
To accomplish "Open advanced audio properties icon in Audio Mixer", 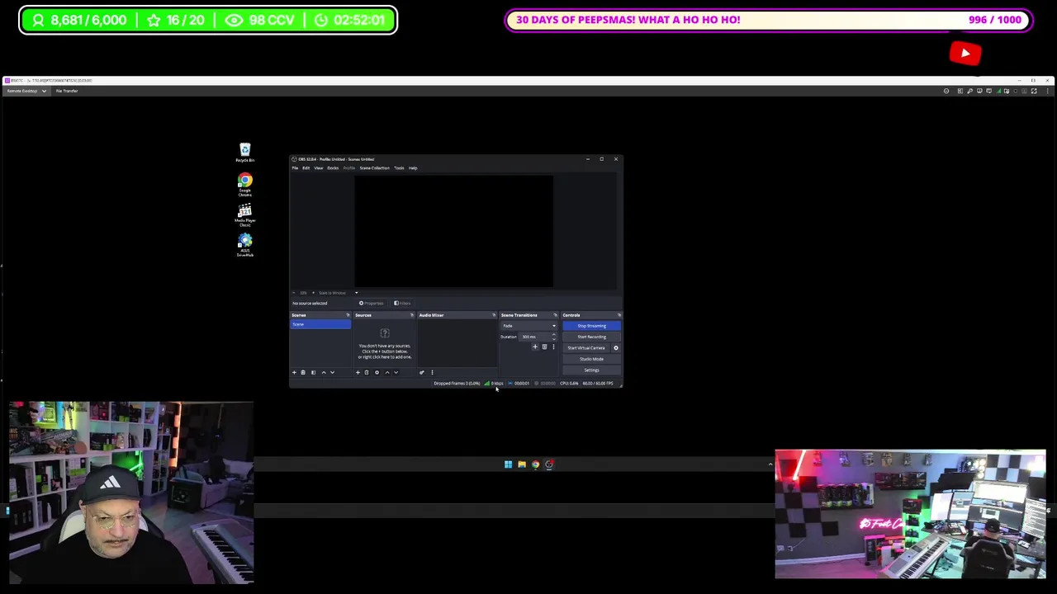I will [x=421, y=372].
